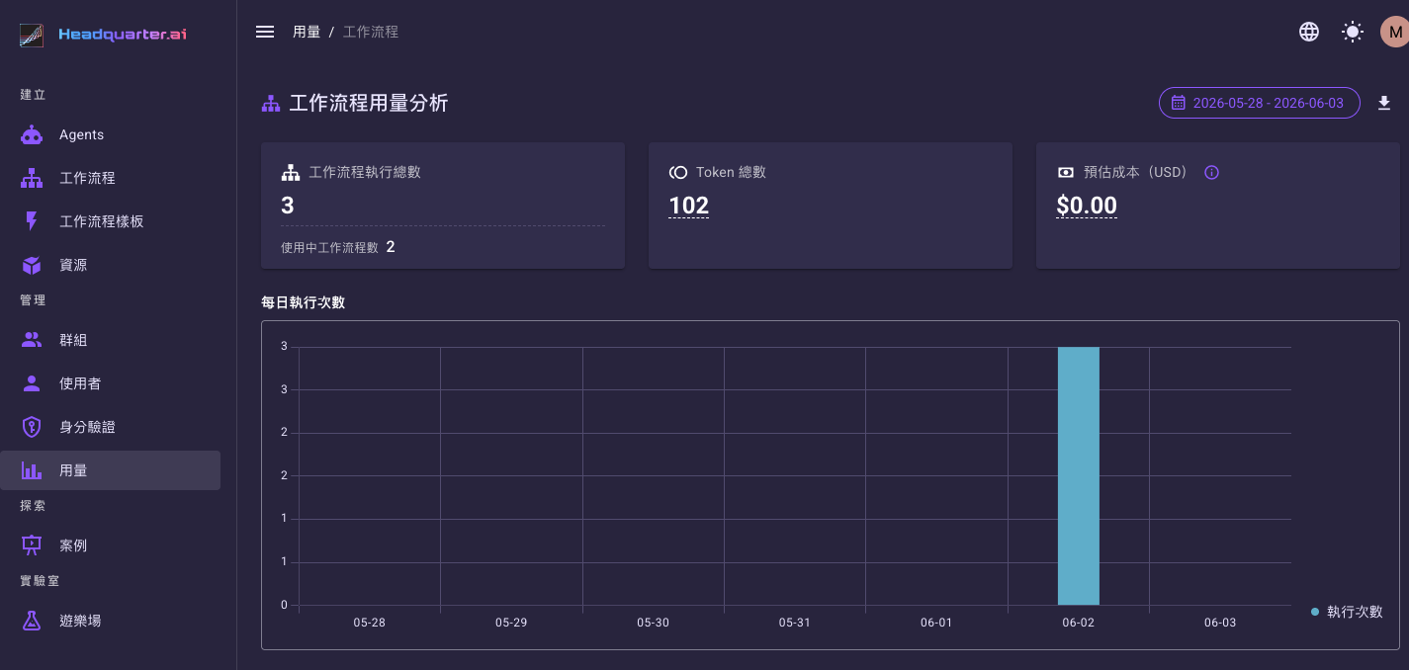The image size is (1409, 670).
Task: Click the 05-29 axis label
Action: [511, 623]
